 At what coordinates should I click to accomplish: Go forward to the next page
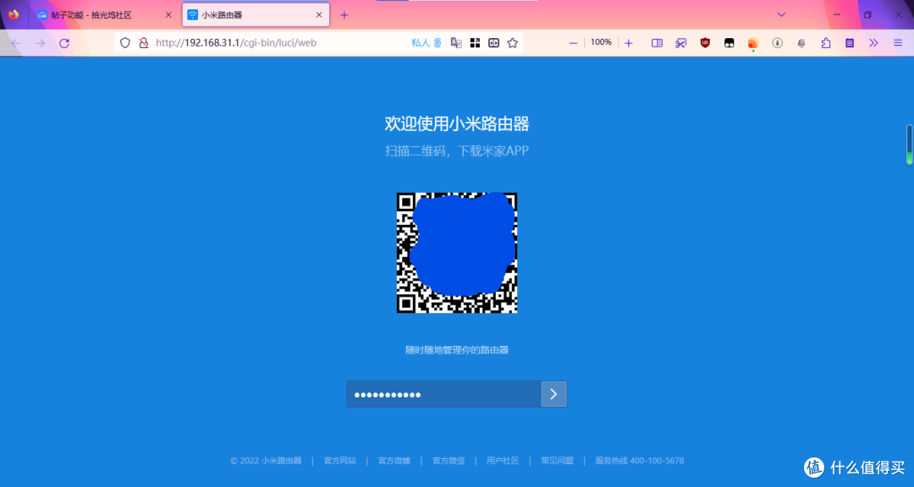tap(41, 43)
